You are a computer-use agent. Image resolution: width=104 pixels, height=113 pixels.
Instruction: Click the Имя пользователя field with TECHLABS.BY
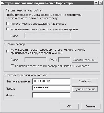(x=51, y=81)
